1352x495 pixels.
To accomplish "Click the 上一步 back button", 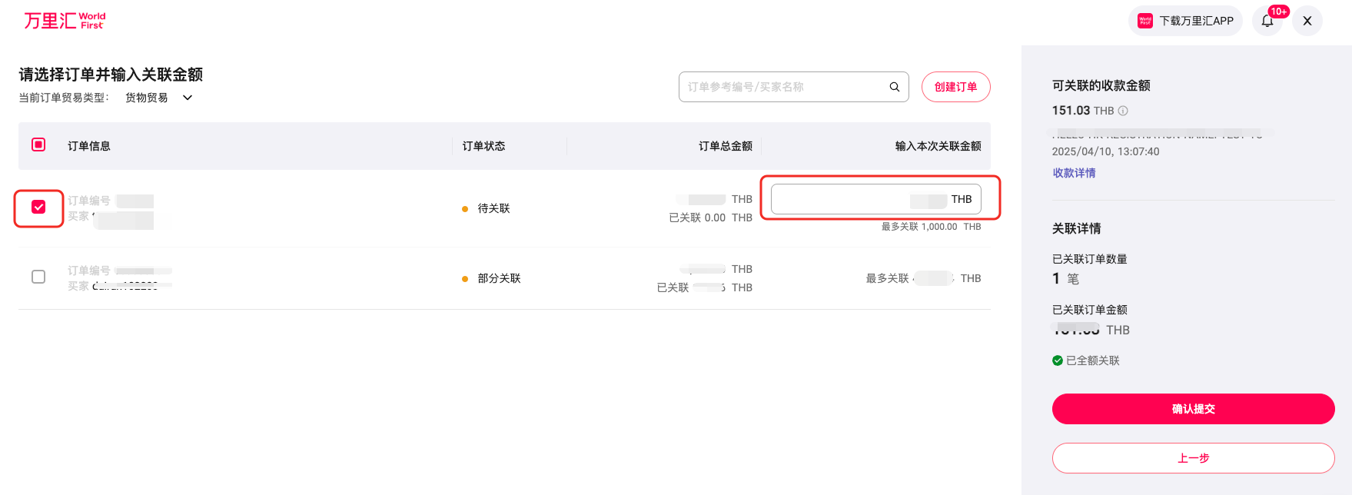I will (1193, 458).
